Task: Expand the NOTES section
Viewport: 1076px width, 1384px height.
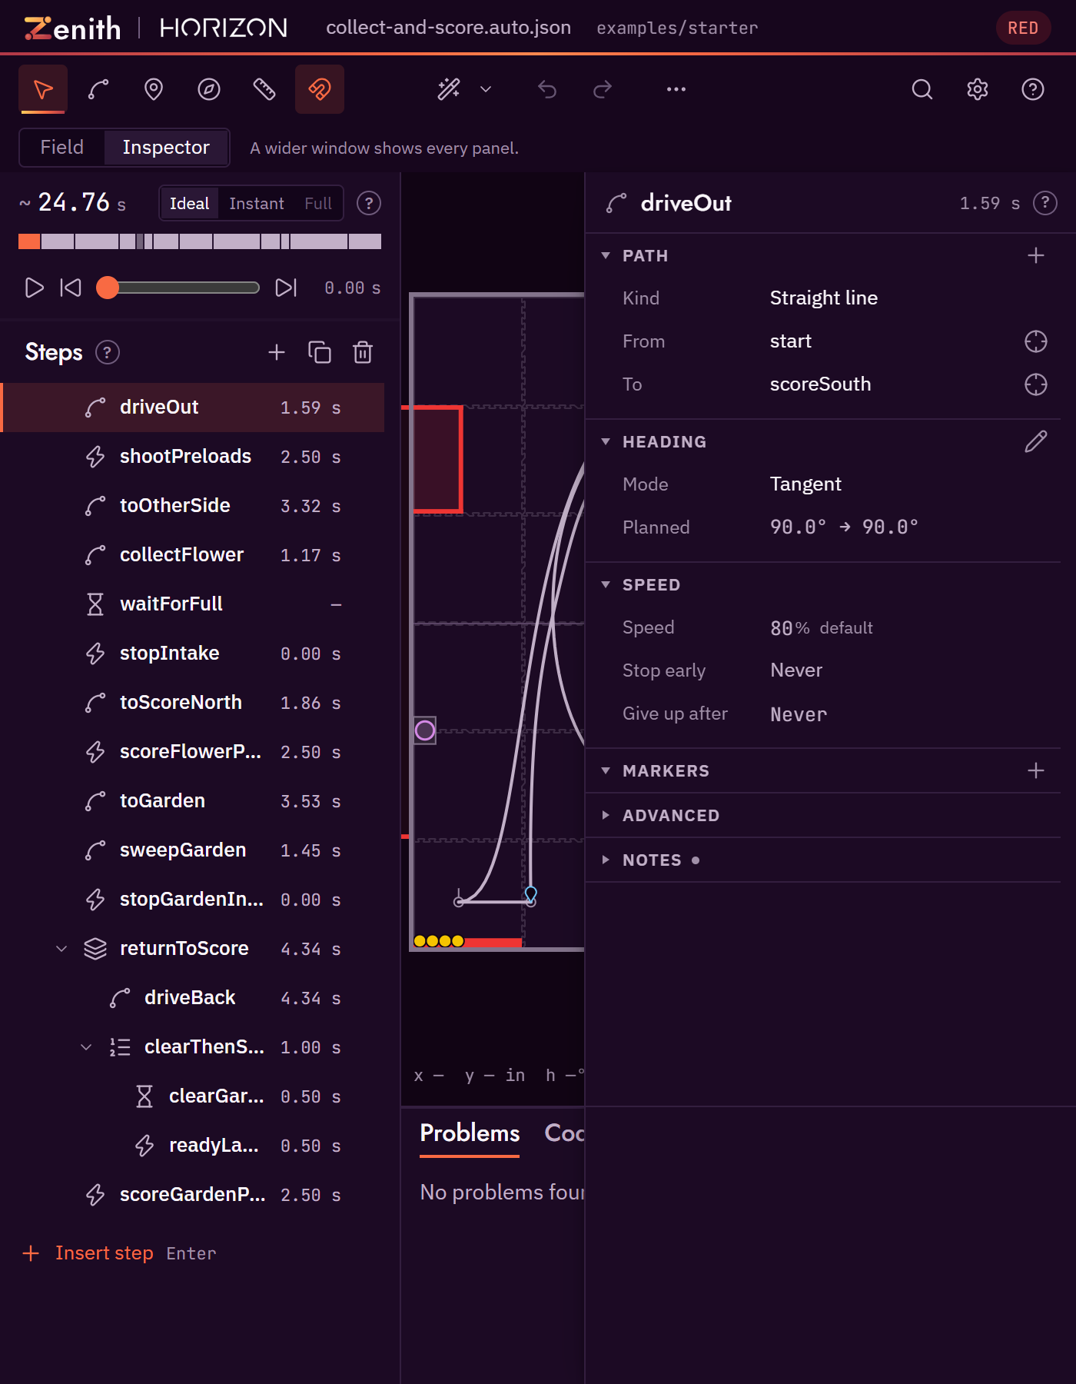Action: [606, 860]
